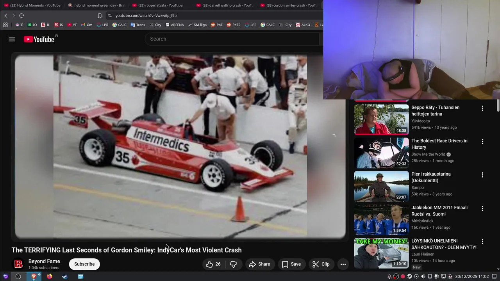View site information in the address bar
Viewport: 500px width, 281px height.
(x=110, y=16)
